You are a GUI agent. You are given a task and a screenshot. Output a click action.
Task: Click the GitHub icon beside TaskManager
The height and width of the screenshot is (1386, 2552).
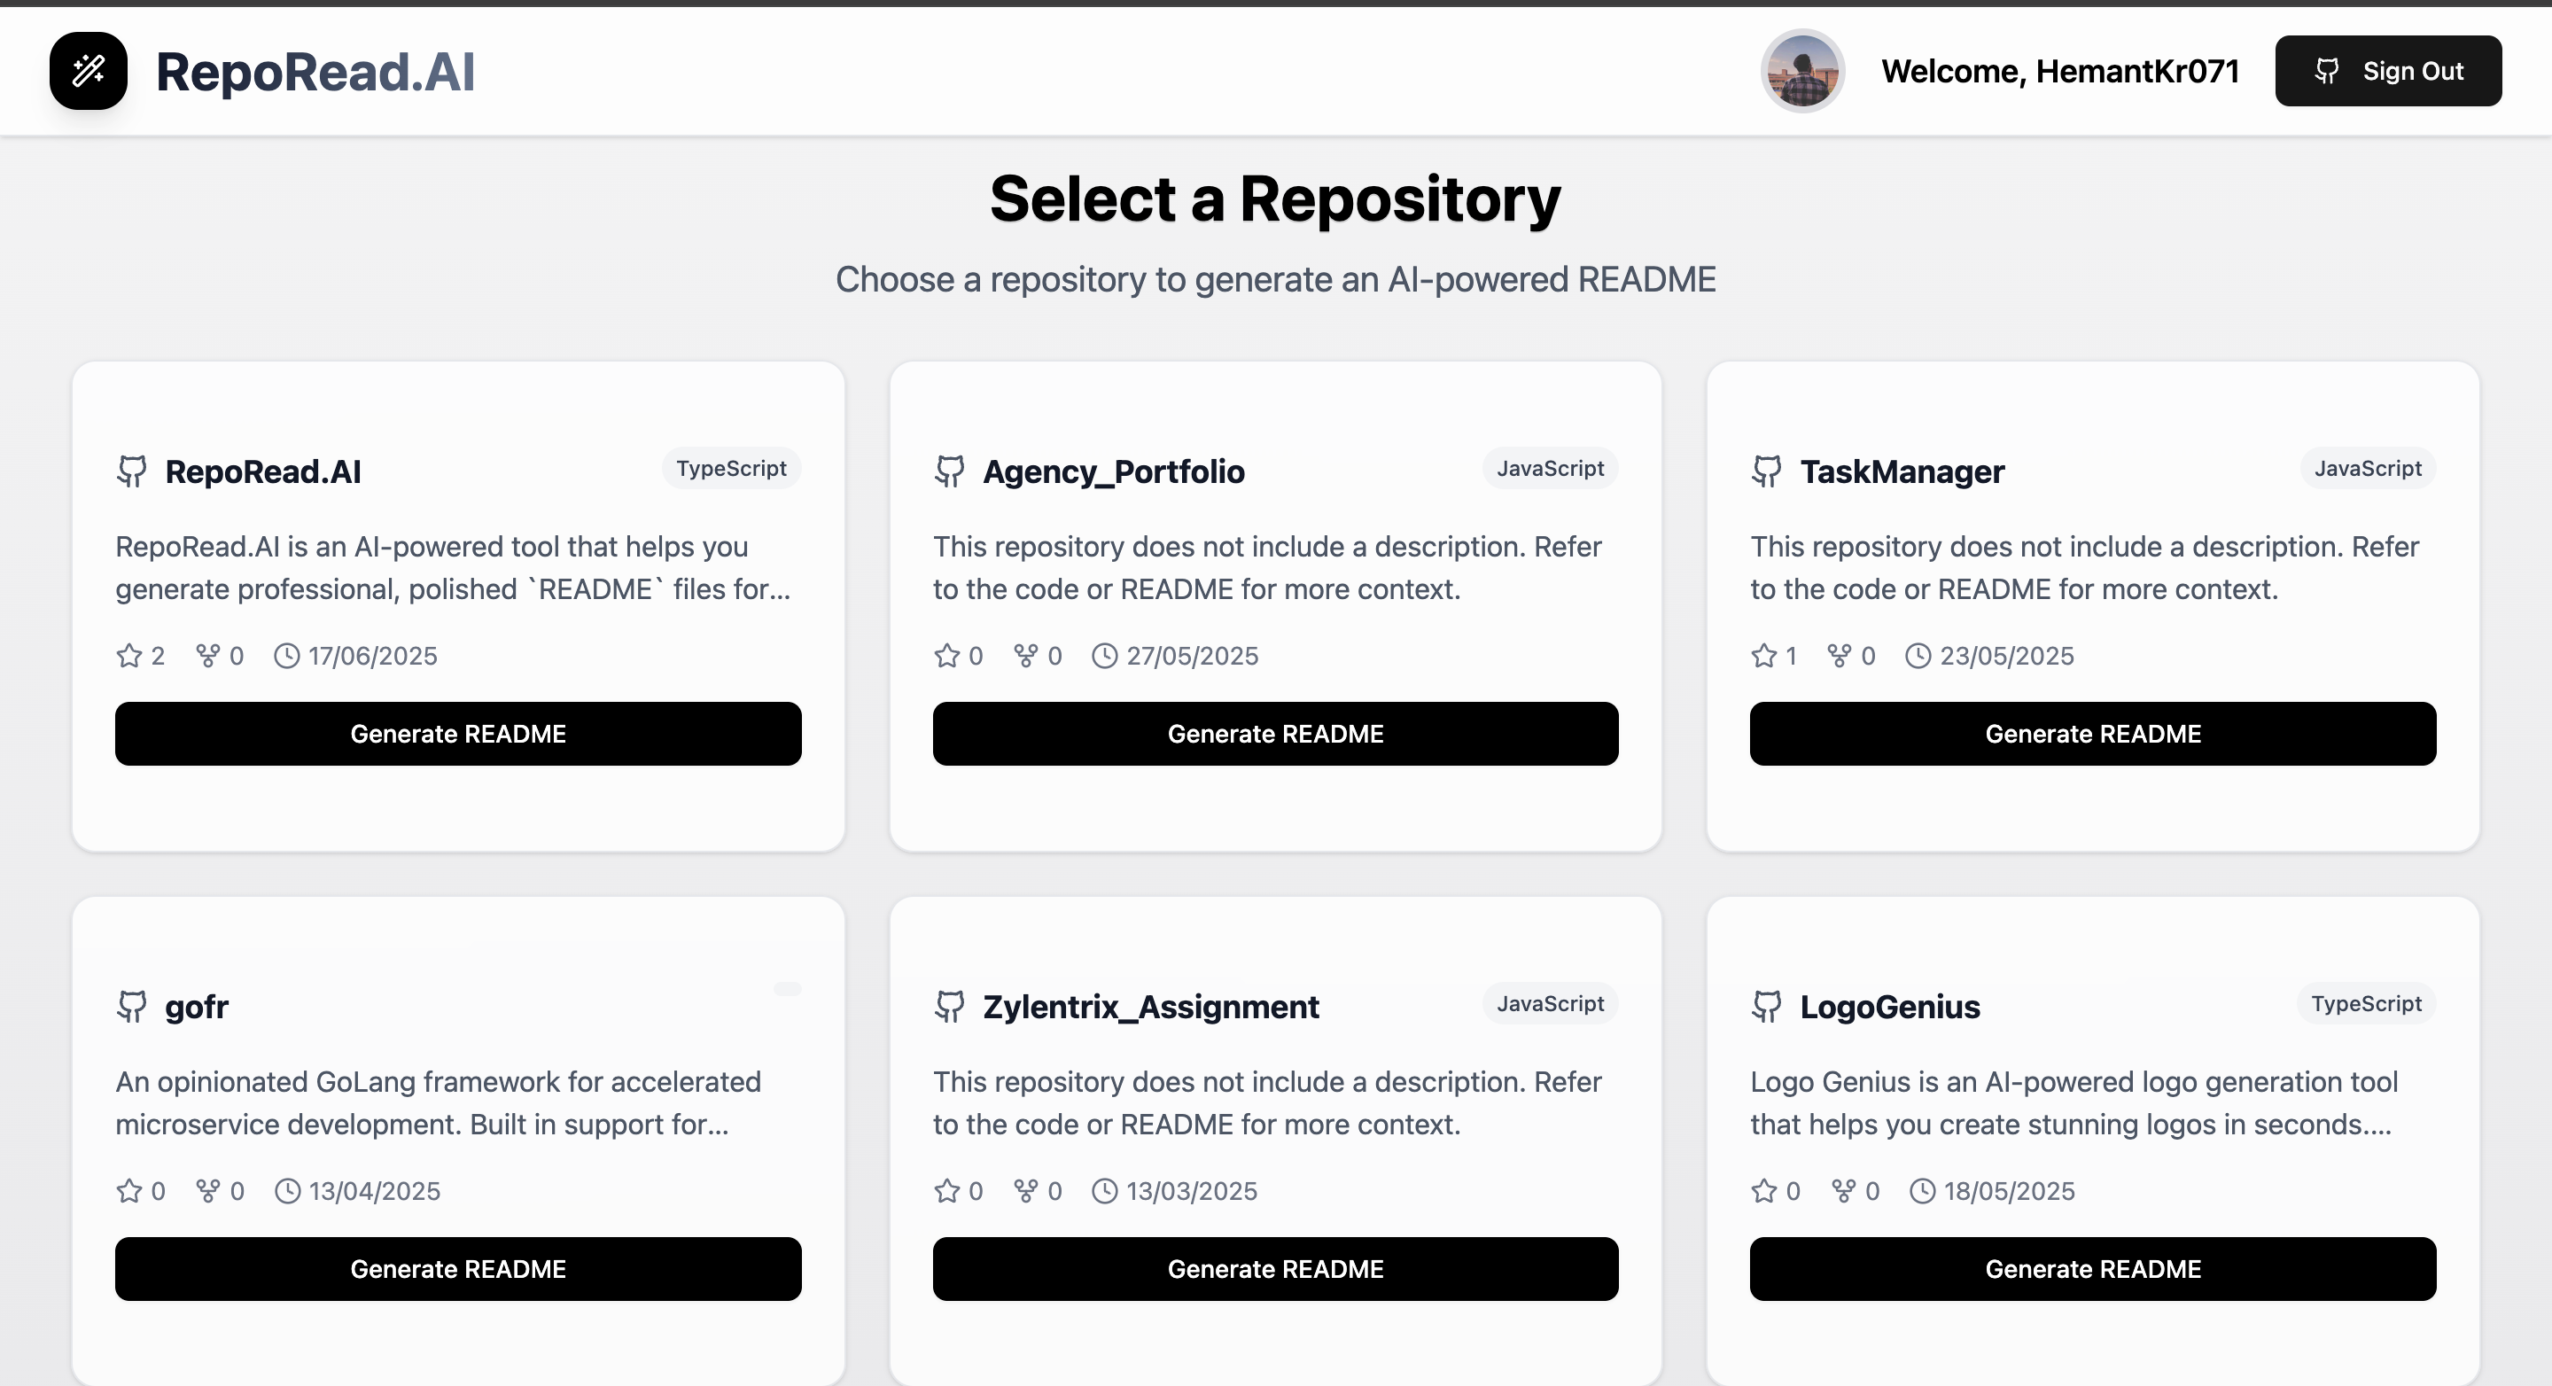(x=1768, y=471)
